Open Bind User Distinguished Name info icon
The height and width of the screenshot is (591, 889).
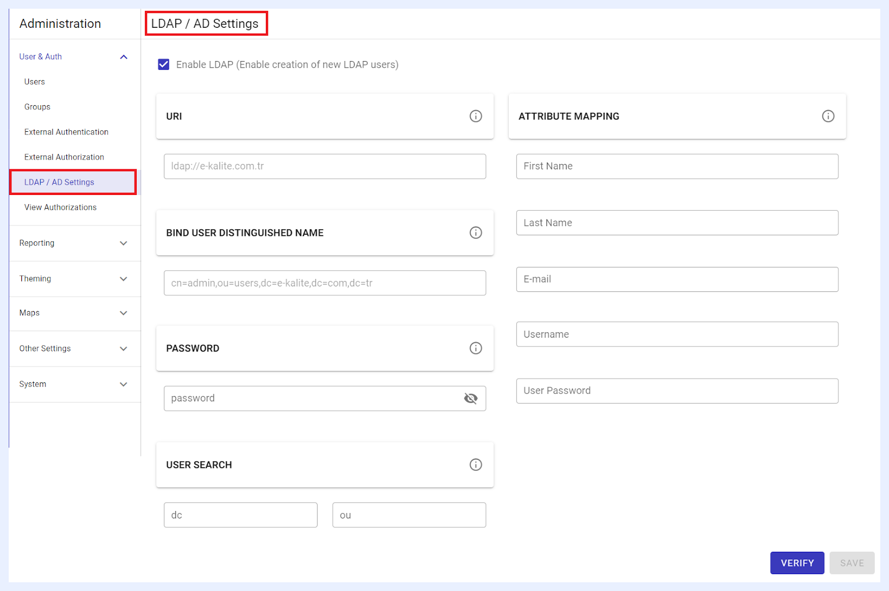(x=476, y=233)
